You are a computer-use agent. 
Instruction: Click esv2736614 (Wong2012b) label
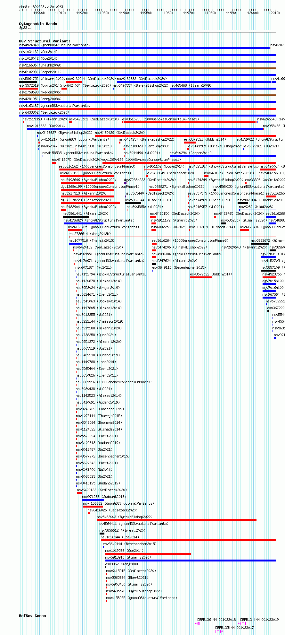90,234
